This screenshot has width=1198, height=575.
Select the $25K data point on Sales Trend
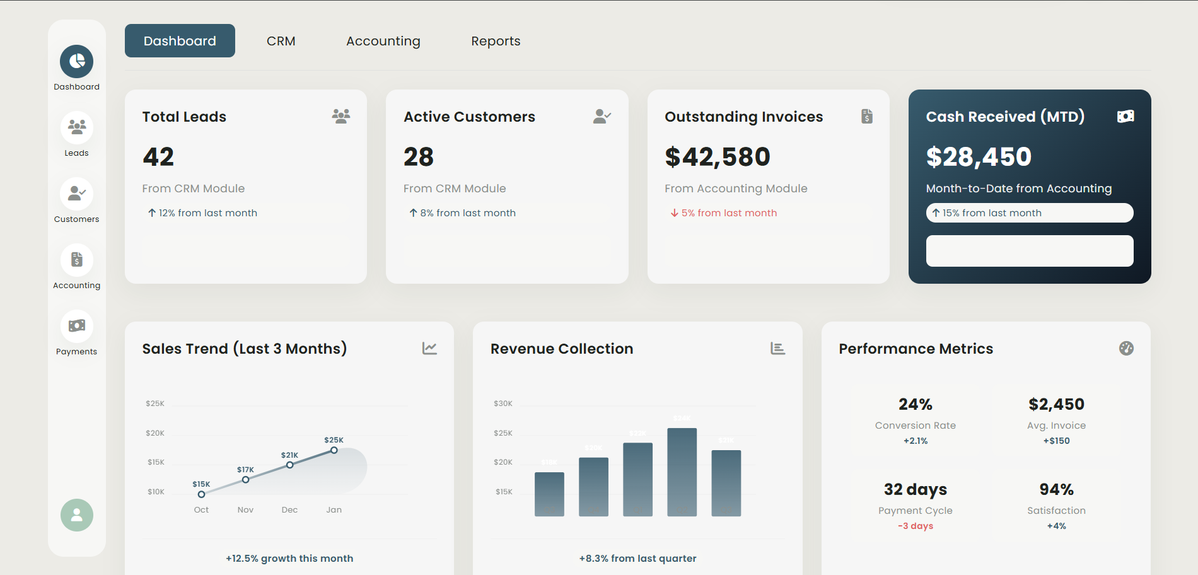click(334, 450)
